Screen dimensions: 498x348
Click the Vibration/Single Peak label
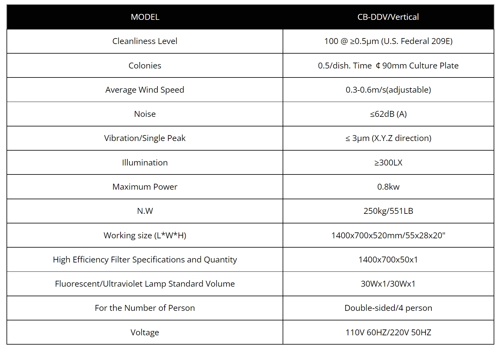(145, 138)
